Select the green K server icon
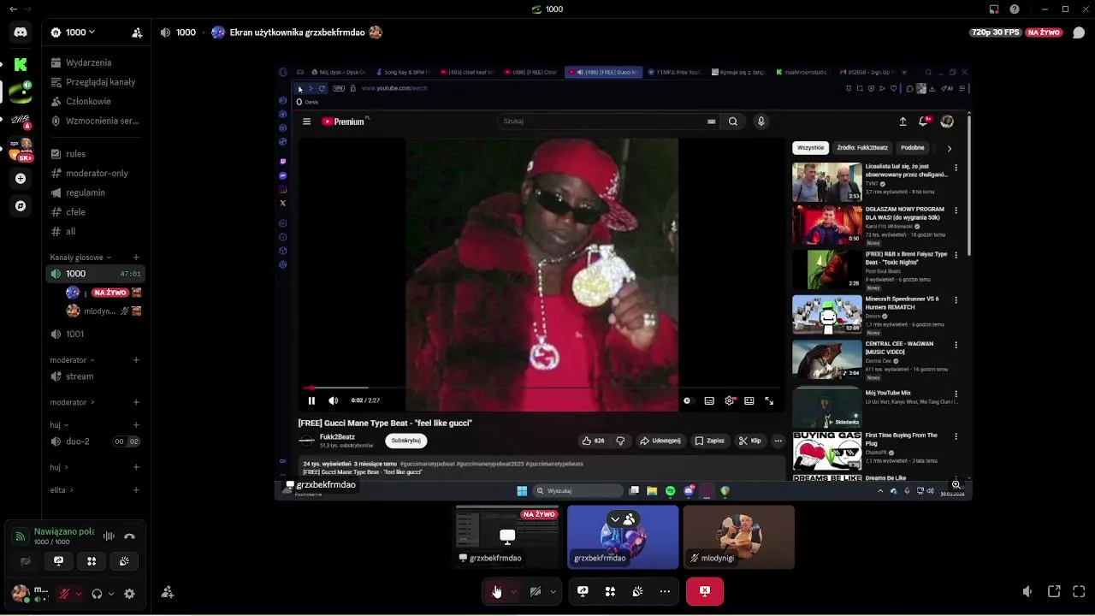 [x=21, y=64]
